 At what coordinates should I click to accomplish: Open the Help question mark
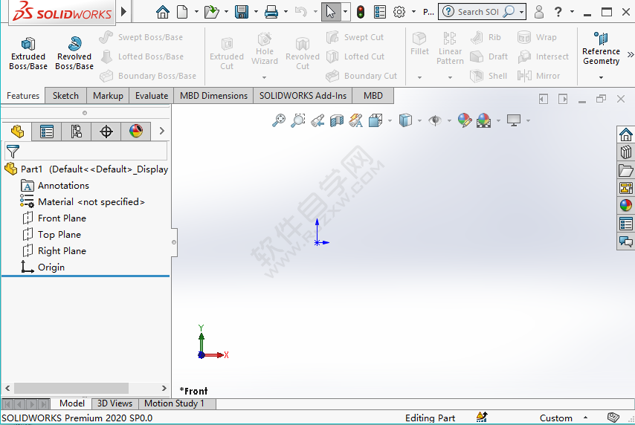[558, 11]
